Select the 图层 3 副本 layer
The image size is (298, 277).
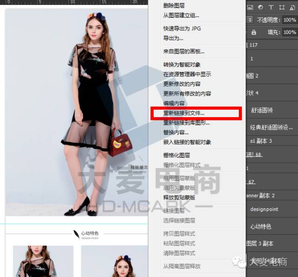point(272,244)
